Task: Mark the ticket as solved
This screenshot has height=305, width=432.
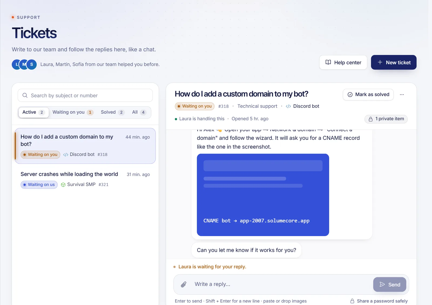Action: pos(368,95)
